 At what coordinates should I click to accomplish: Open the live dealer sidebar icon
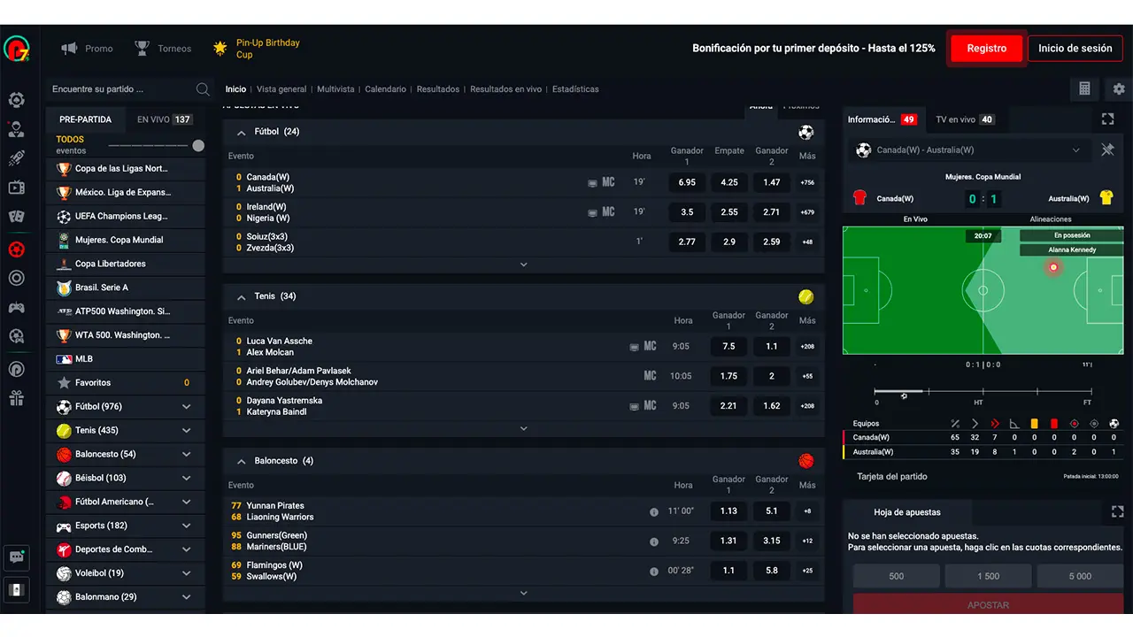tap(16, 129)
